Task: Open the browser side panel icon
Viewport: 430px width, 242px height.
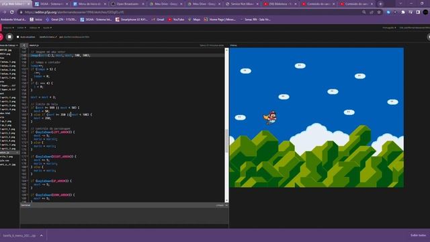Action: 418,12
